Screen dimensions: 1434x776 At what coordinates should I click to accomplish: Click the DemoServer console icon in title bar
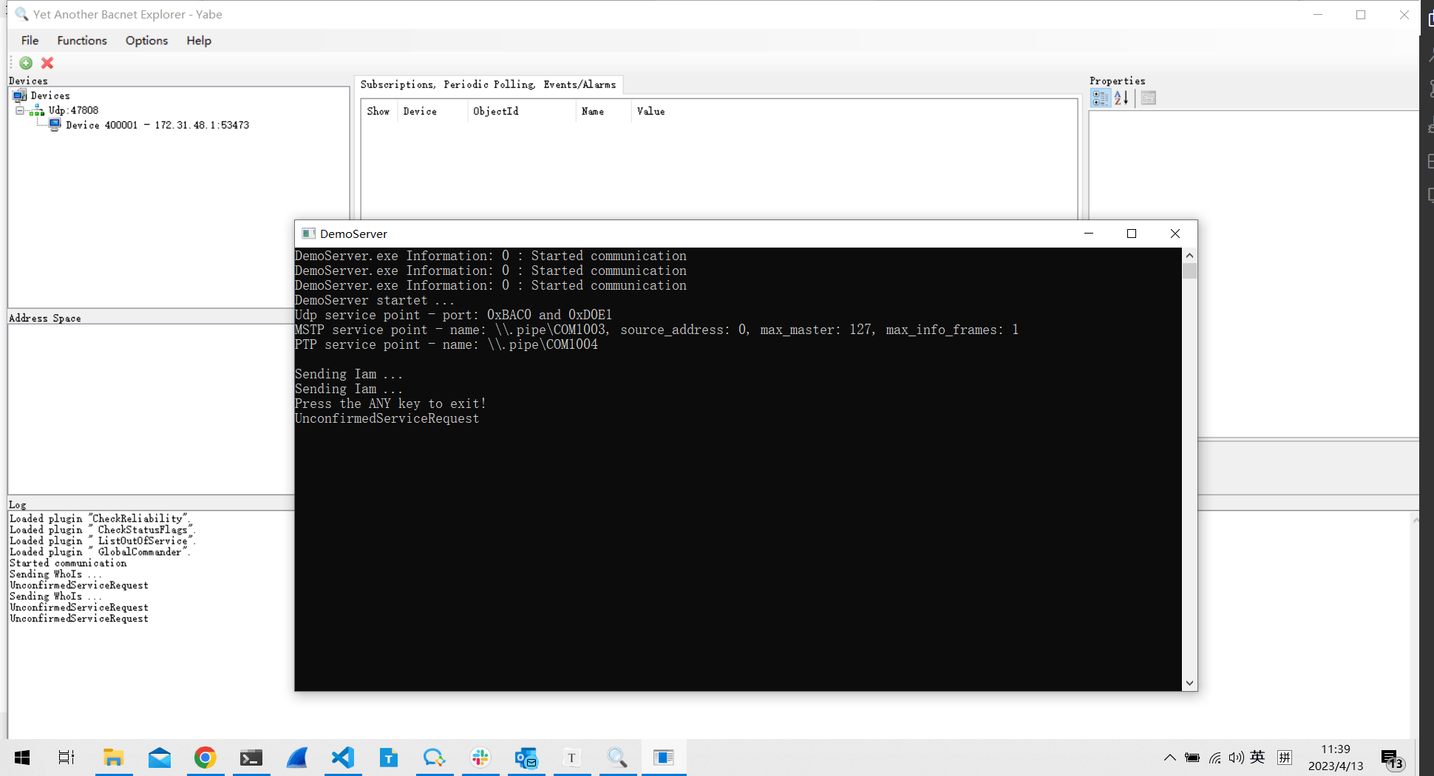308,234
